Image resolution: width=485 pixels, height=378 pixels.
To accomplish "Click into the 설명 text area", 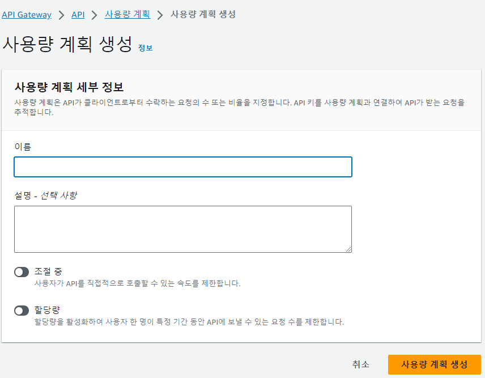I will pyautogui.click(x=183, y=229).
